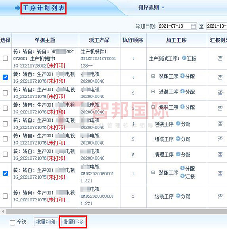This screenshot has width=227, height=229.
Task: Click the 汇报 arrow icon for 生产测试工序1
Action: 184,58
